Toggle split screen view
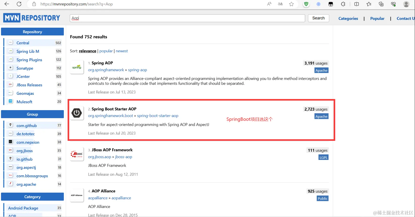 pyautogui.click(x=357, y=4)
